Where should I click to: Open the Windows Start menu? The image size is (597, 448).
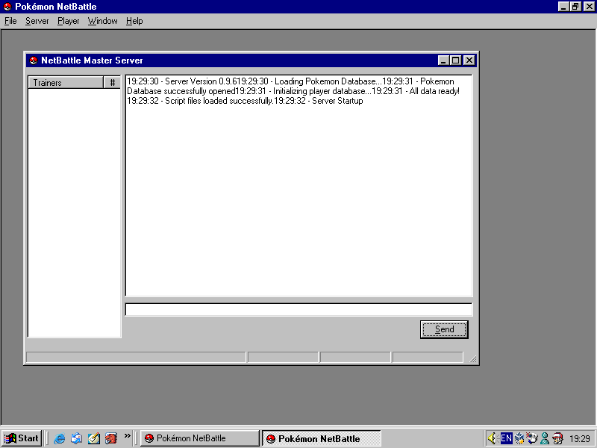coord(22,438)
